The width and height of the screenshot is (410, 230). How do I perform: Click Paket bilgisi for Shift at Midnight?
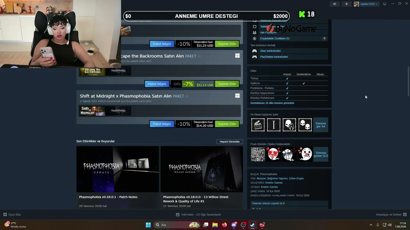[x=162, y=124]
